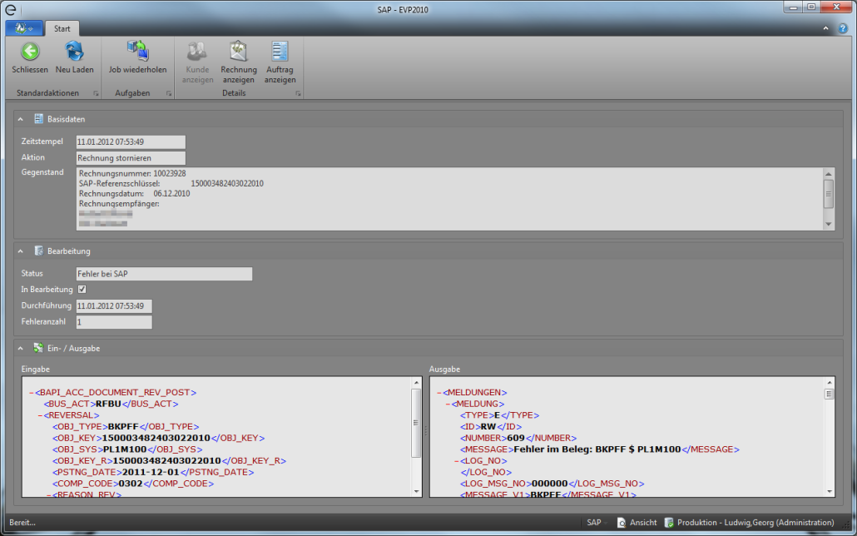This screenshot has width=857, height=536.
Task: Reload data with the Neu Laden icon
Action: coord(74,51)
